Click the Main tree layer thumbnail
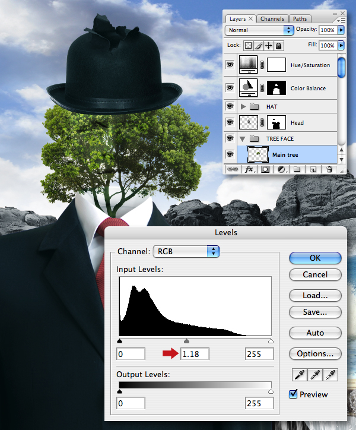Viewport: 356px width, 430px height. (258, 154)
